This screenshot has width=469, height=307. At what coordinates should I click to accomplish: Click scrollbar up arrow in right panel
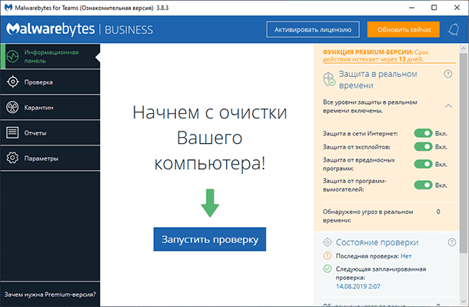coord(464,48)
